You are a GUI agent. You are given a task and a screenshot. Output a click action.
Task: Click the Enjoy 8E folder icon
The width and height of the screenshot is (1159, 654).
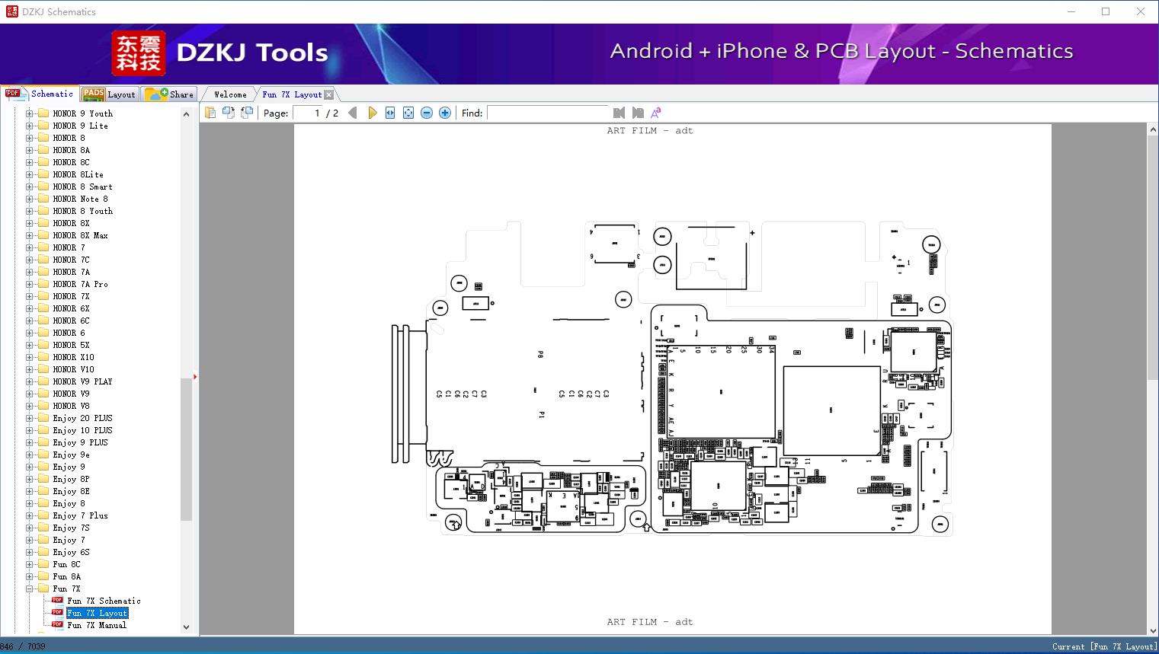pos(43,491)
